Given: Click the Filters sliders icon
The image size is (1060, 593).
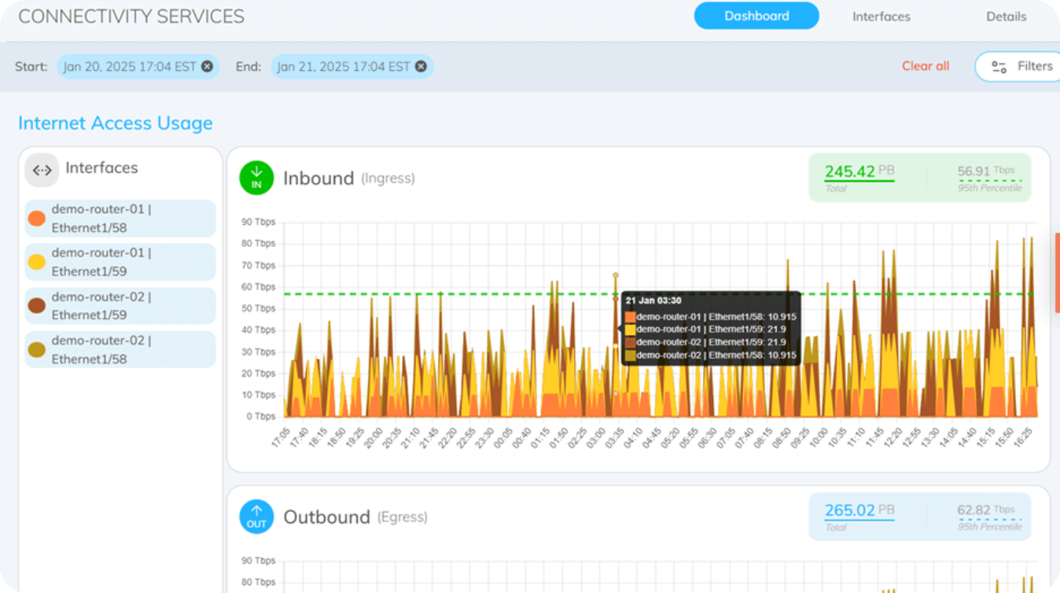Looking at the screenshot, I should (x=999, y=67).
